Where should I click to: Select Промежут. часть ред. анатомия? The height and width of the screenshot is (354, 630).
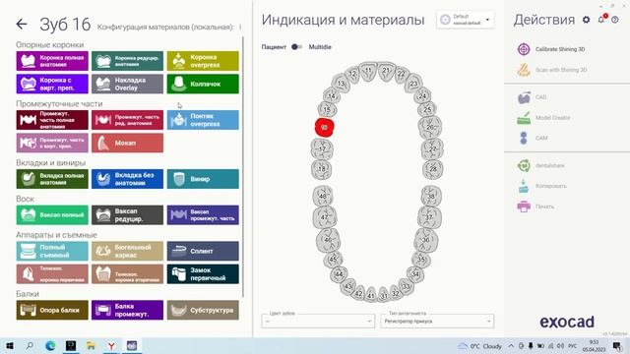(127, 120)
